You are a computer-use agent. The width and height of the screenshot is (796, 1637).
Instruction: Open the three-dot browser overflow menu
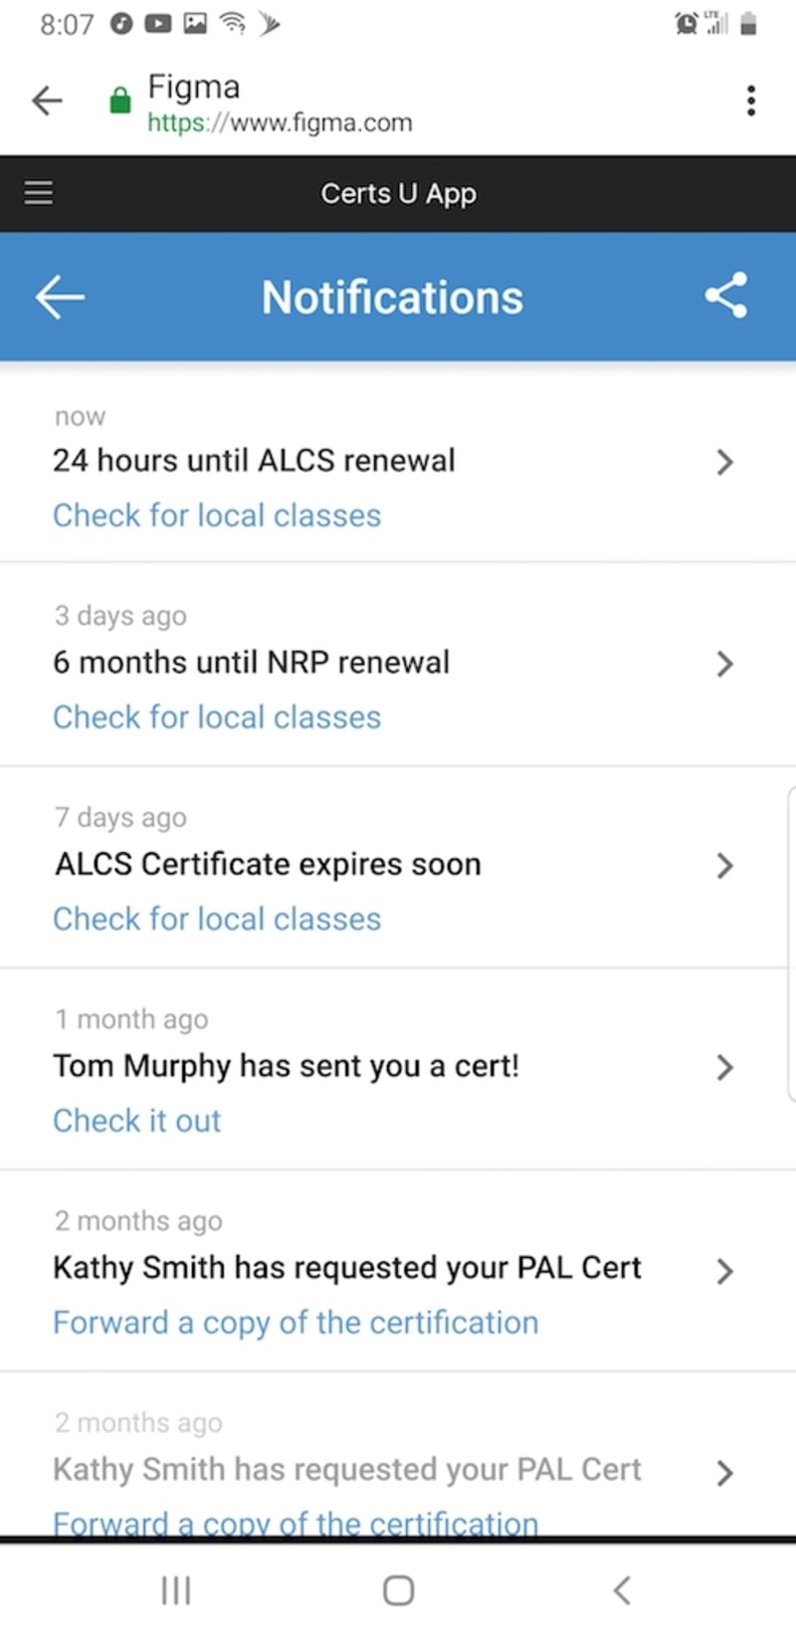pyautogui.click(x=751, y=101)
